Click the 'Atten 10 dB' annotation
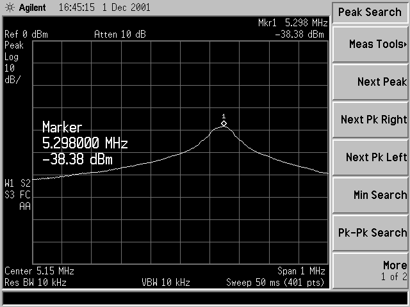This screenshot has width=410, height=307. pyautogui.click(x=120, y=35)
